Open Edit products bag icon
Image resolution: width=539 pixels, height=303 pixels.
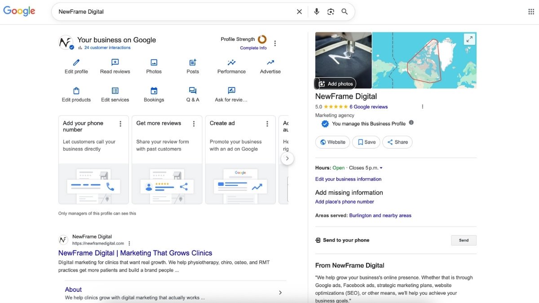(x=76, y=91)
